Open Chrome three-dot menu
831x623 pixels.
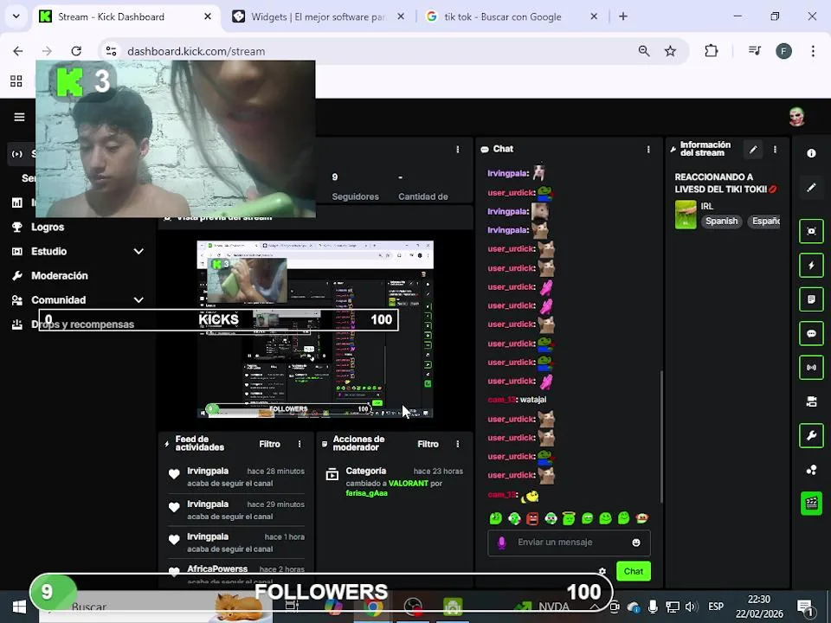click(813, 51)
